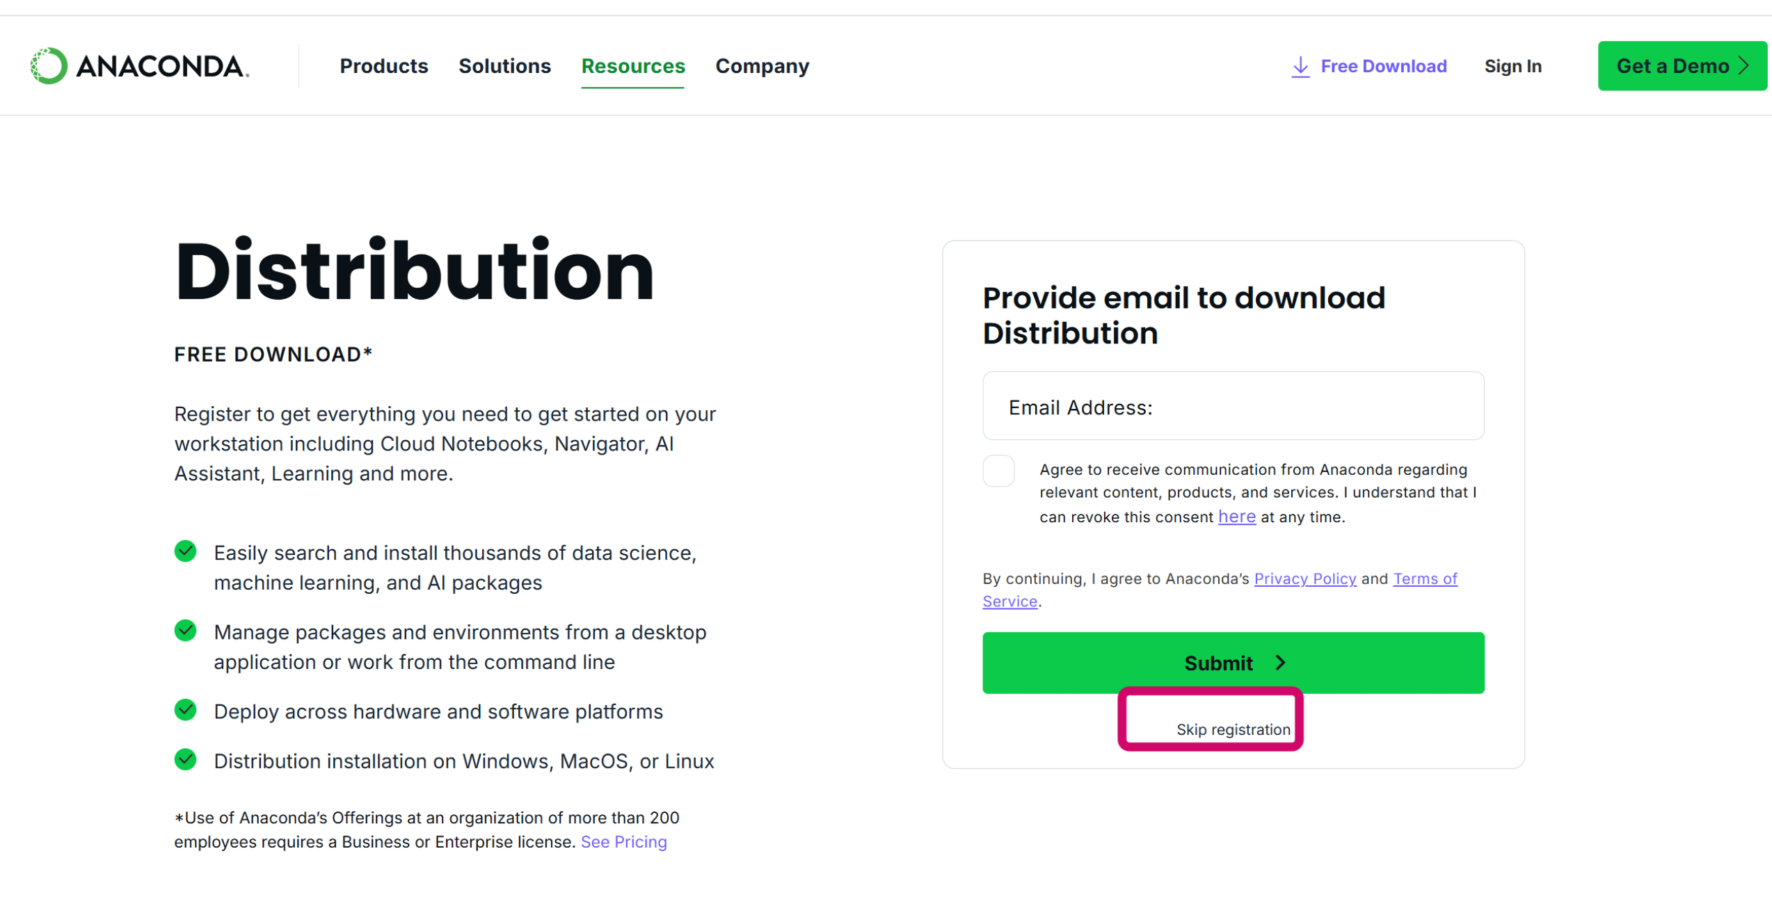The image size is (1772, 906).
Task: Open the Privacy Policy link
Action: pos(1304,579)
